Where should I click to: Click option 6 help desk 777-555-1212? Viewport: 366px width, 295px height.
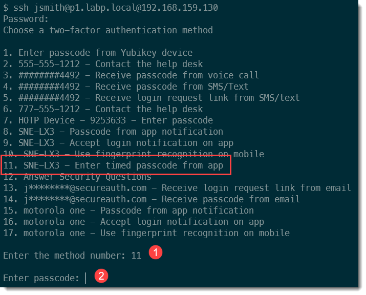pyautogui.click(x=103, y=109)
